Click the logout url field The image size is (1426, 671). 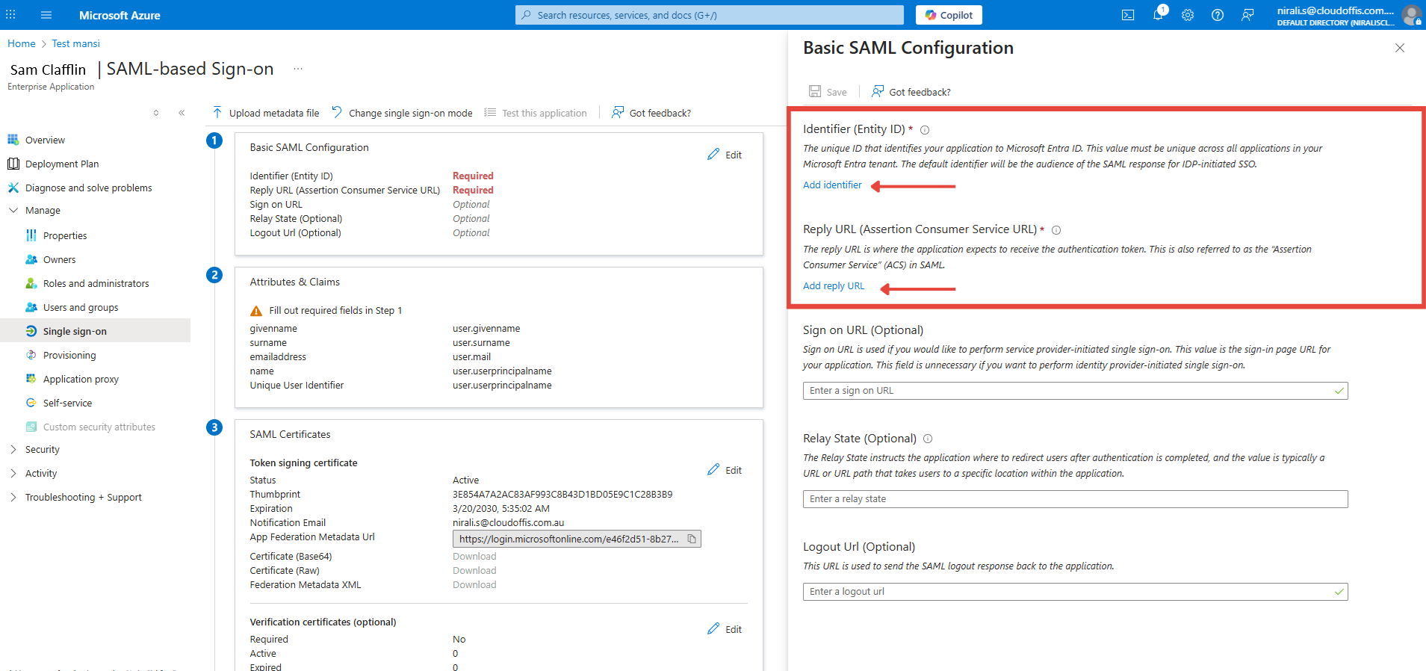1076,592
